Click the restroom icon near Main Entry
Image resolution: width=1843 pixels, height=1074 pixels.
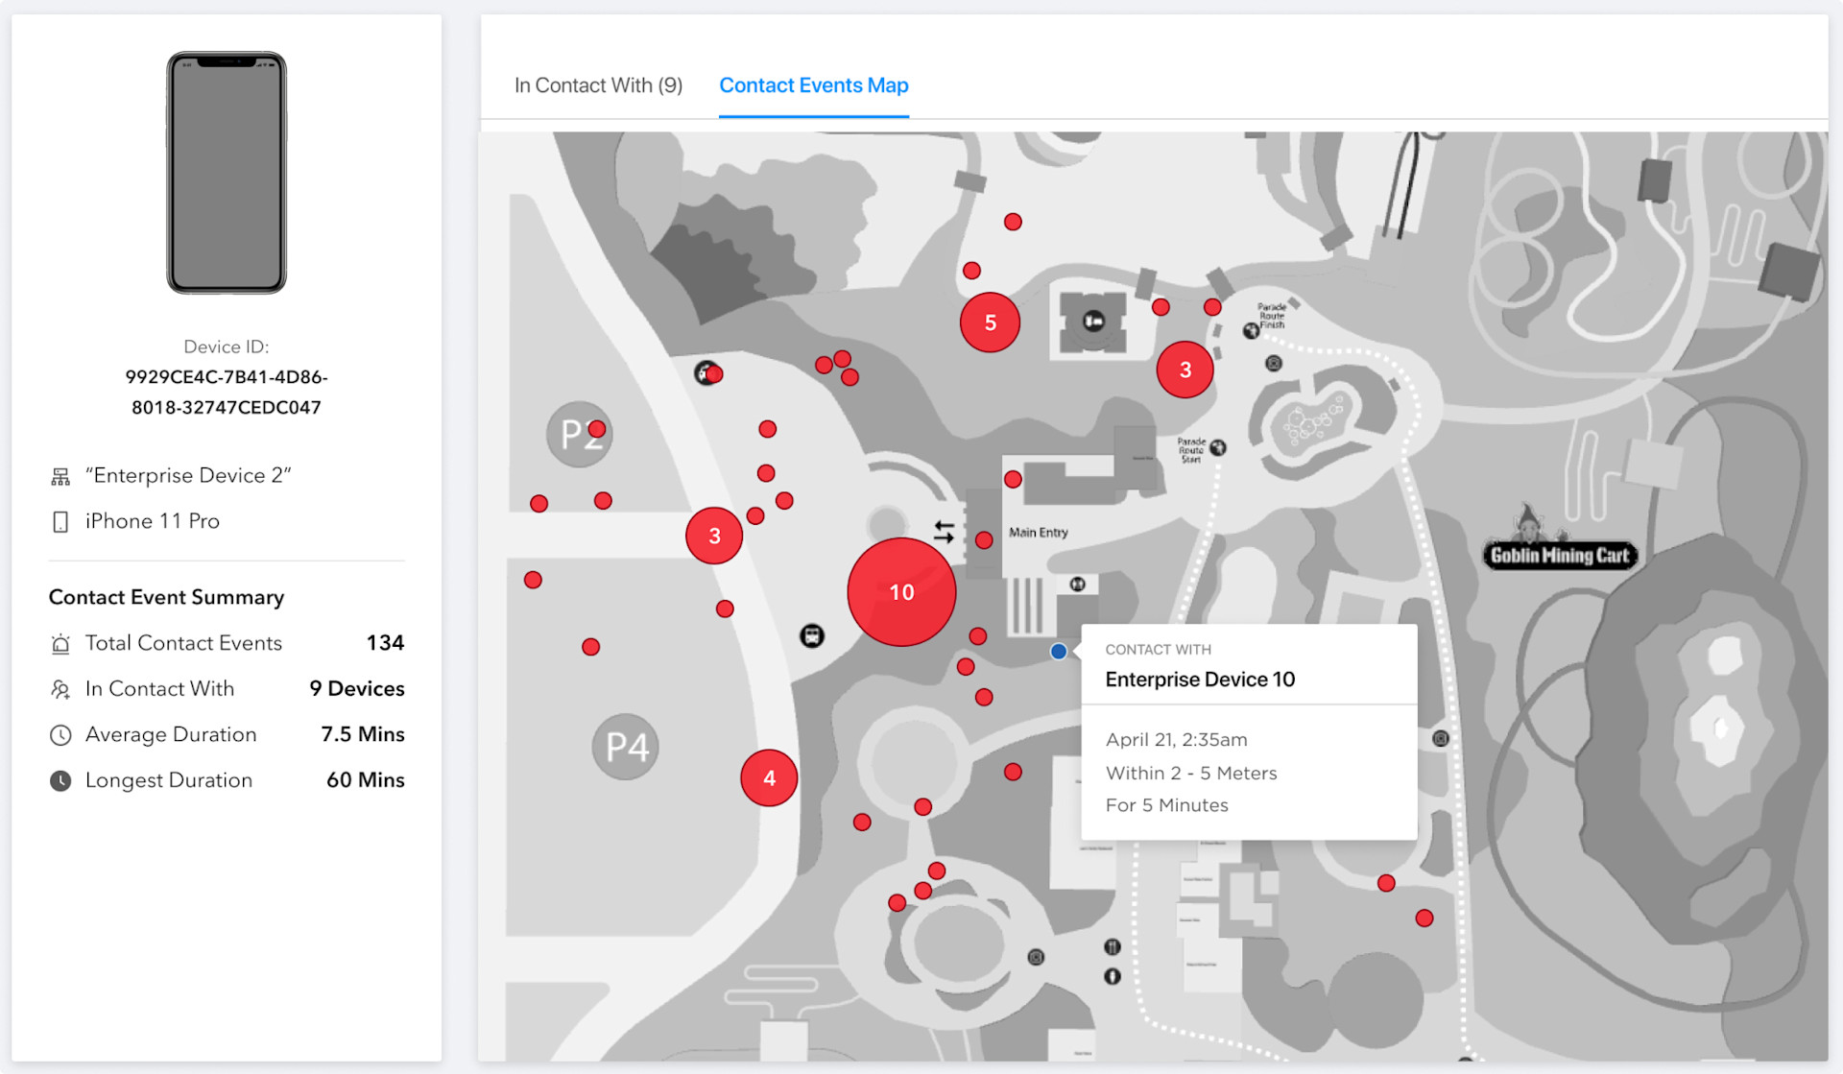point(1078,584)
